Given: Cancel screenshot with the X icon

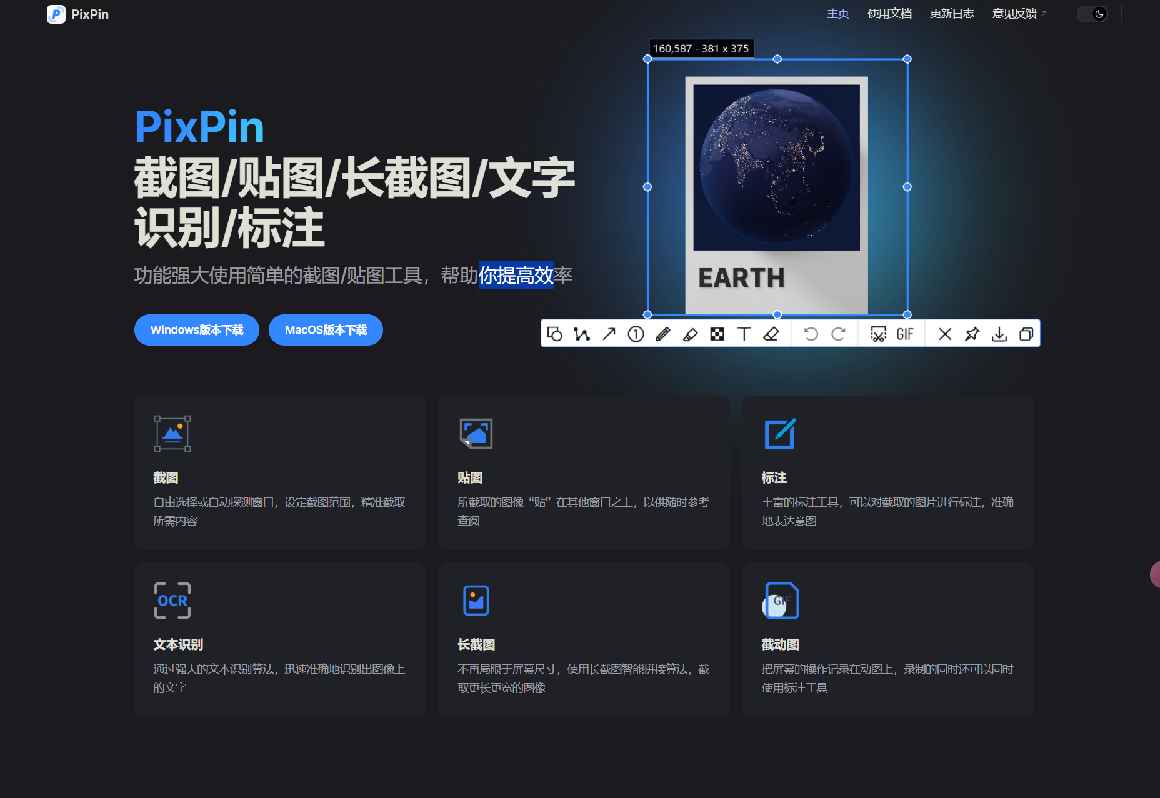Looking at the screenshot, I should tap(945, 334).
